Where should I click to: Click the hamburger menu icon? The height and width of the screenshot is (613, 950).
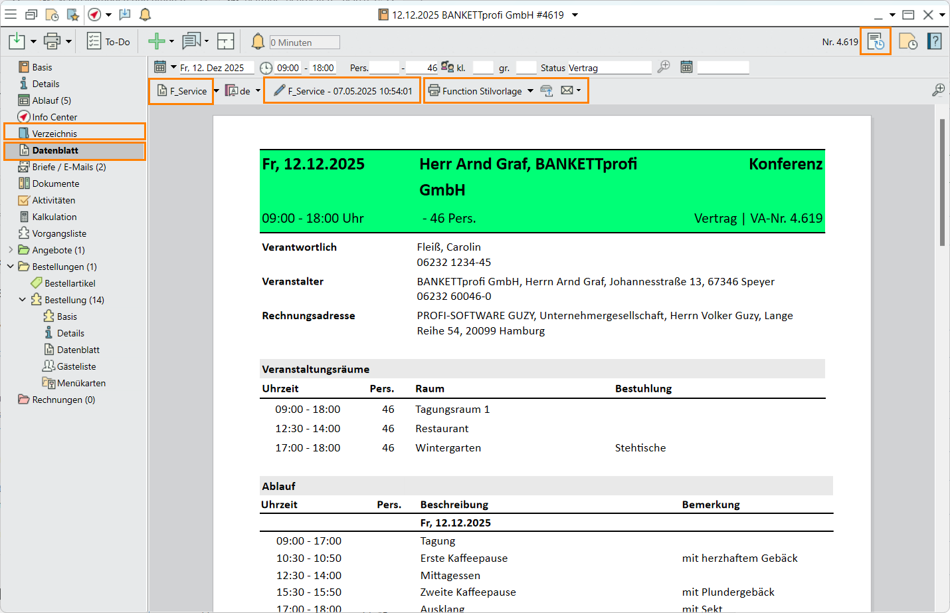pos(11,15)
